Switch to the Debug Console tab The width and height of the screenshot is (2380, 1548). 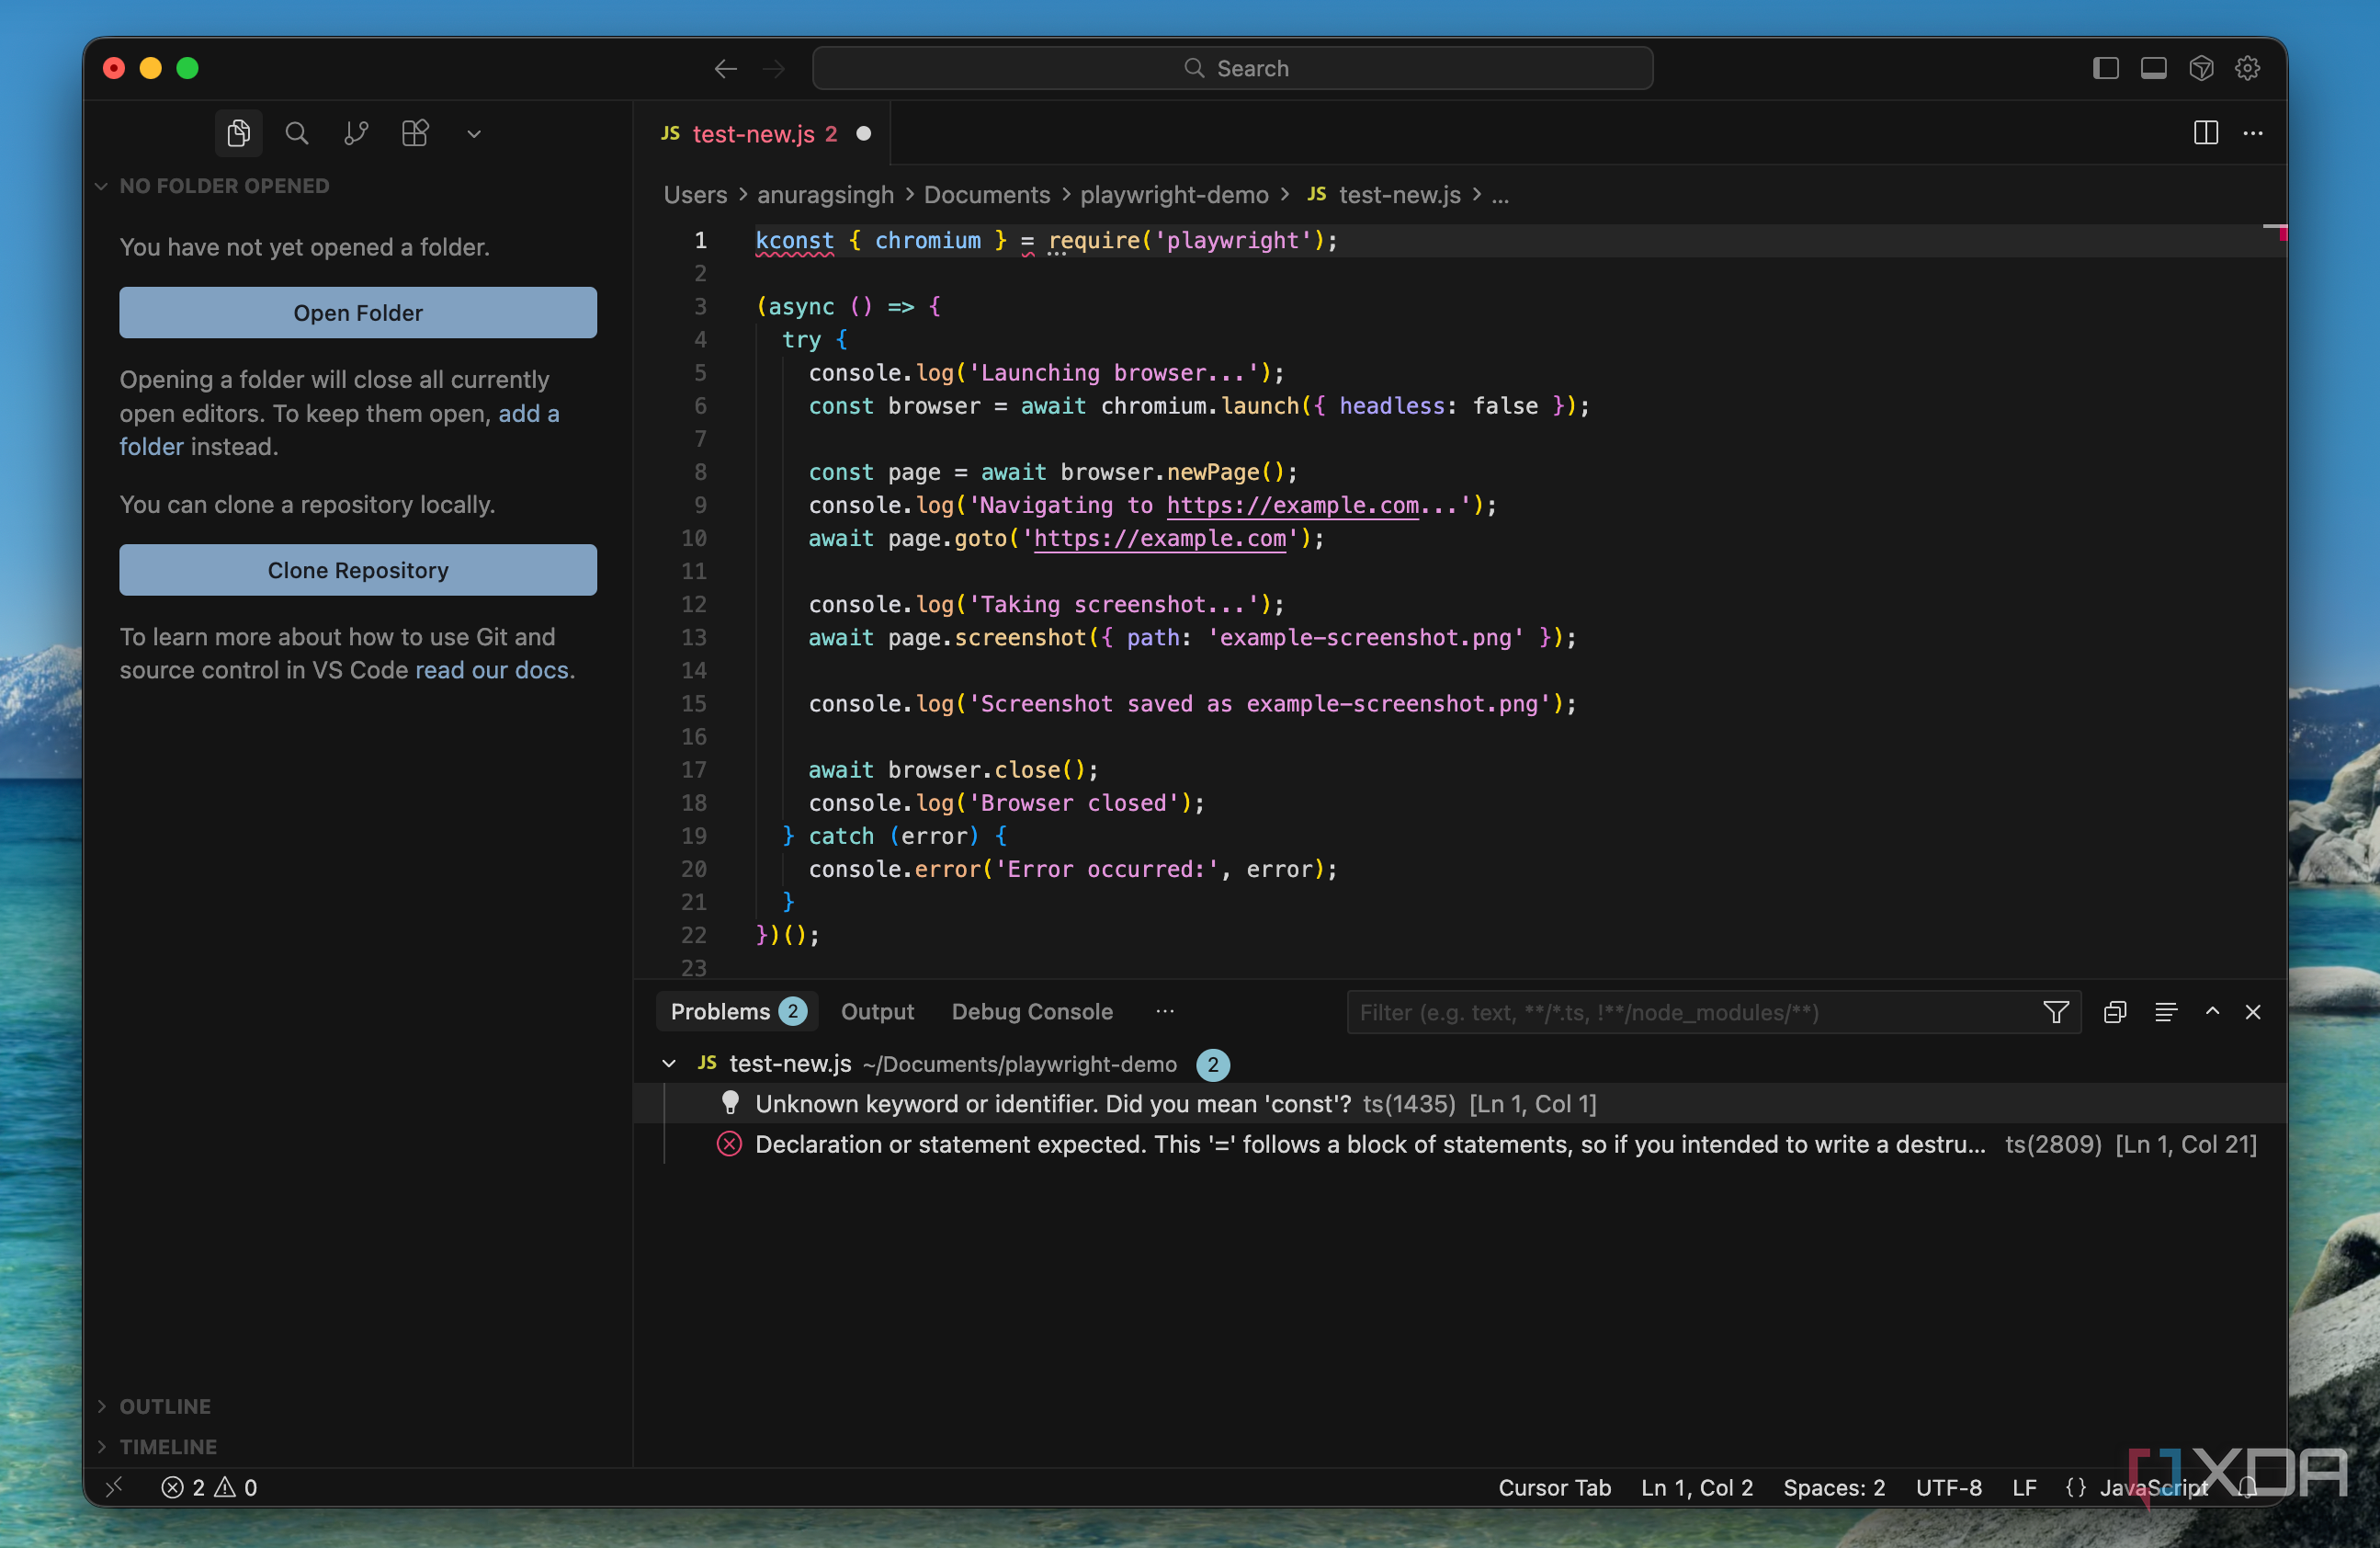pyautogui.click(x=1032, y=1012)
